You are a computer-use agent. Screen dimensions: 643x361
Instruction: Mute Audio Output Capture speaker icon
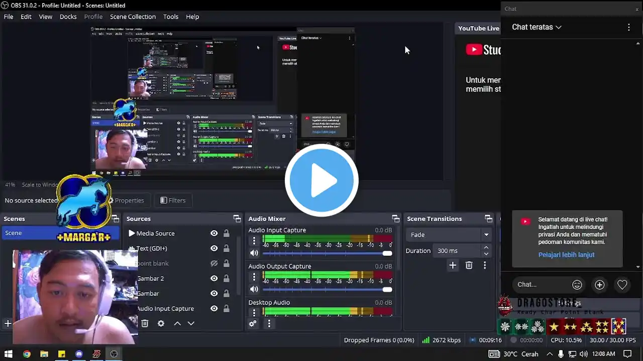click(254, 289)
